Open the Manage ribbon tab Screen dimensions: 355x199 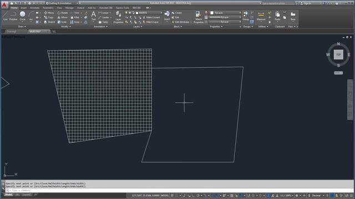coord(69,8)
